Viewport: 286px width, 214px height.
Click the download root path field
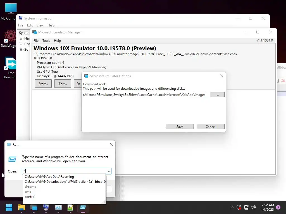coord(144,95)
